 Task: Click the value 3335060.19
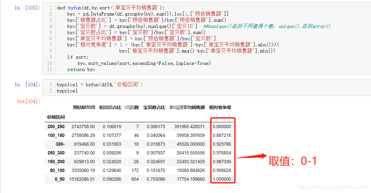pos(83,170)
